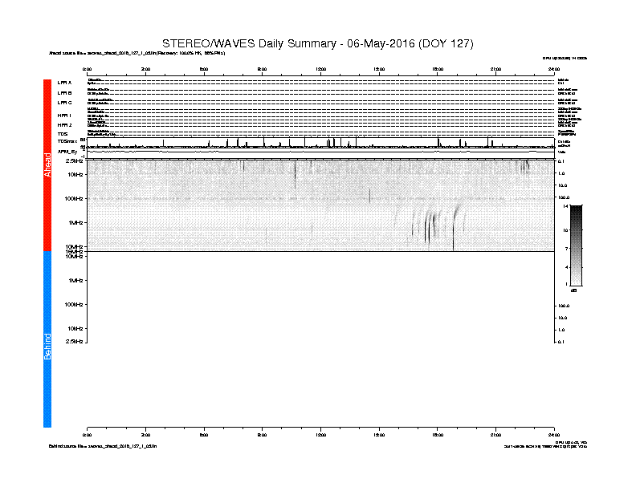The height and width of the screenshot is (491, 636).
Task: Click 100.0 label right of Ahead spectrogram
Action: tap(564, 197)
